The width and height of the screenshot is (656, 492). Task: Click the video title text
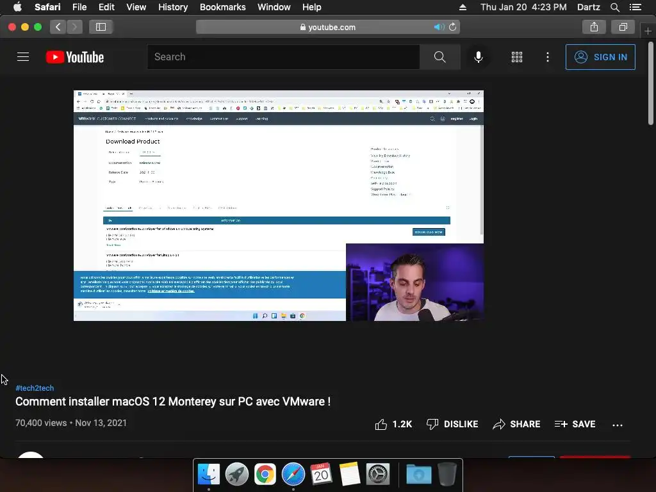173,402
